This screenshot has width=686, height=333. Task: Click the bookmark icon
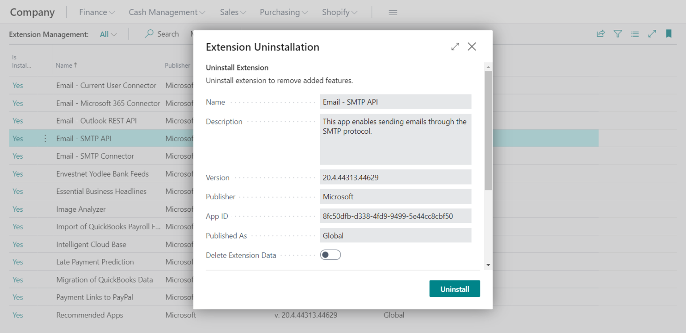pos(669,33)
